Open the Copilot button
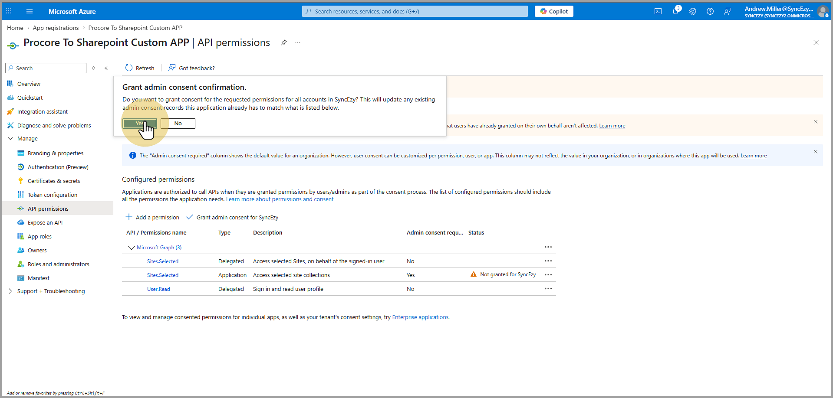 click(554, 11)
